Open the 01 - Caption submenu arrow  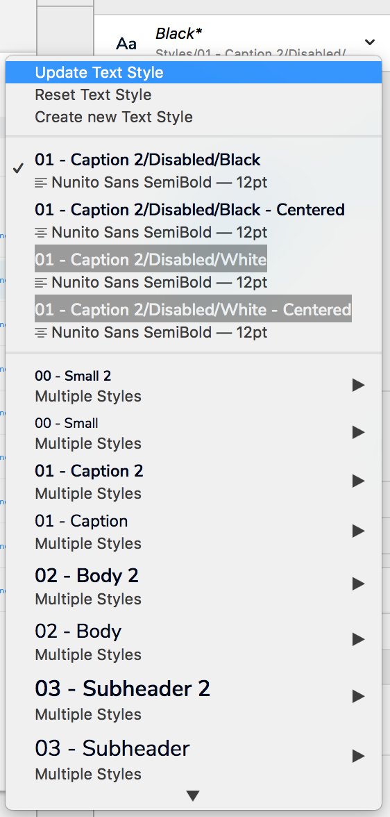(358, 531)
